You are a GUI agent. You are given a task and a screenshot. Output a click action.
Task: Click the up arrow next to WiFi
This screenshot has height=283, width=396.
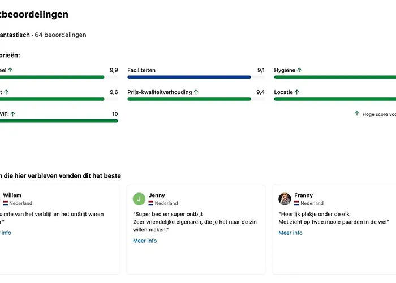point(12,114)
